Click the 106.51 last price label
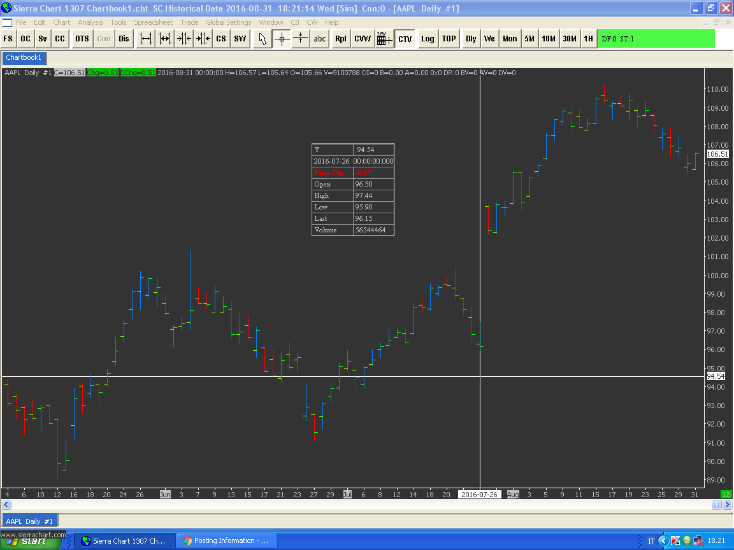The image size is (734, 550). [x=717, y=154]
